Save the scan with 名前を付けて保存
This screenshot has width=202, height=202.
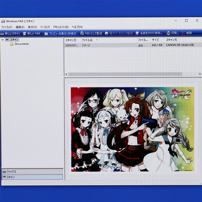137,33
